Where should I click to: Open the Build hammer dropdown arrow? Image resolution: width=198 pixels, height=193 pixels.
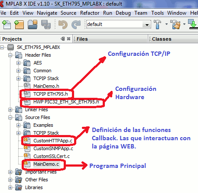(x=166, y=24)
